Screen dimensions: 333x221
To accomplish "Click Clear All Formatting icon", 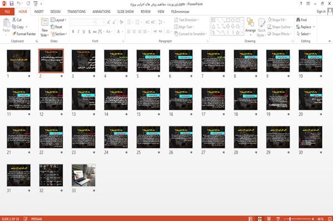I will (121, 22).
